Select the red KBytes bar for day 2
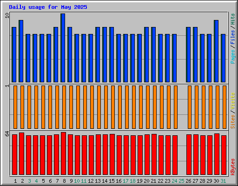The height and width of the screenshot is (186, 238). tap(21, 153)
